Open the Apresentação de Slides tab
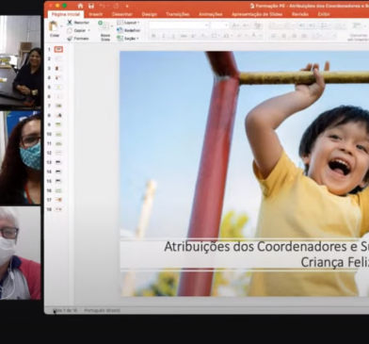Image resolution: width=369 pixels, height=344 pixels. (257, 14)
